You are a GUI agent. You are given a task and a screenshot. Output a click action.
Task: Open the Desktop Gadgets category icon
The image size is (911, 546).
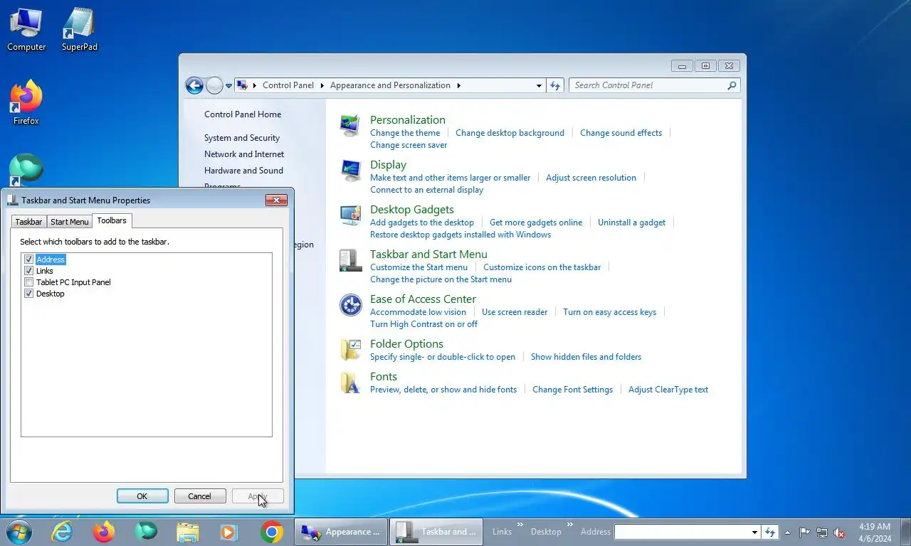coord(350,215)
